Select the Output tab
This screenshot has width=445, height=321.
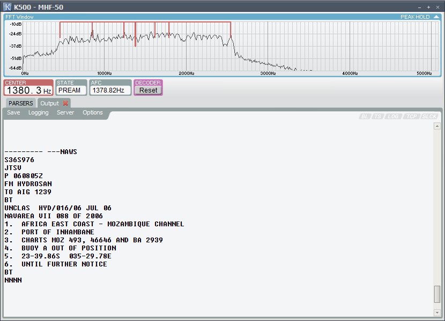tap(50, 103)
